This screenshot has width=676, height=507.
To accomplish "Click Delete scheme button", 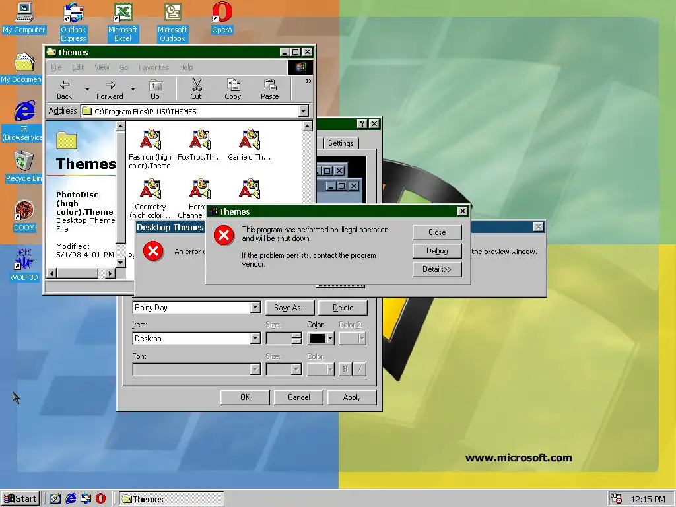I will [x=343, y=308].
